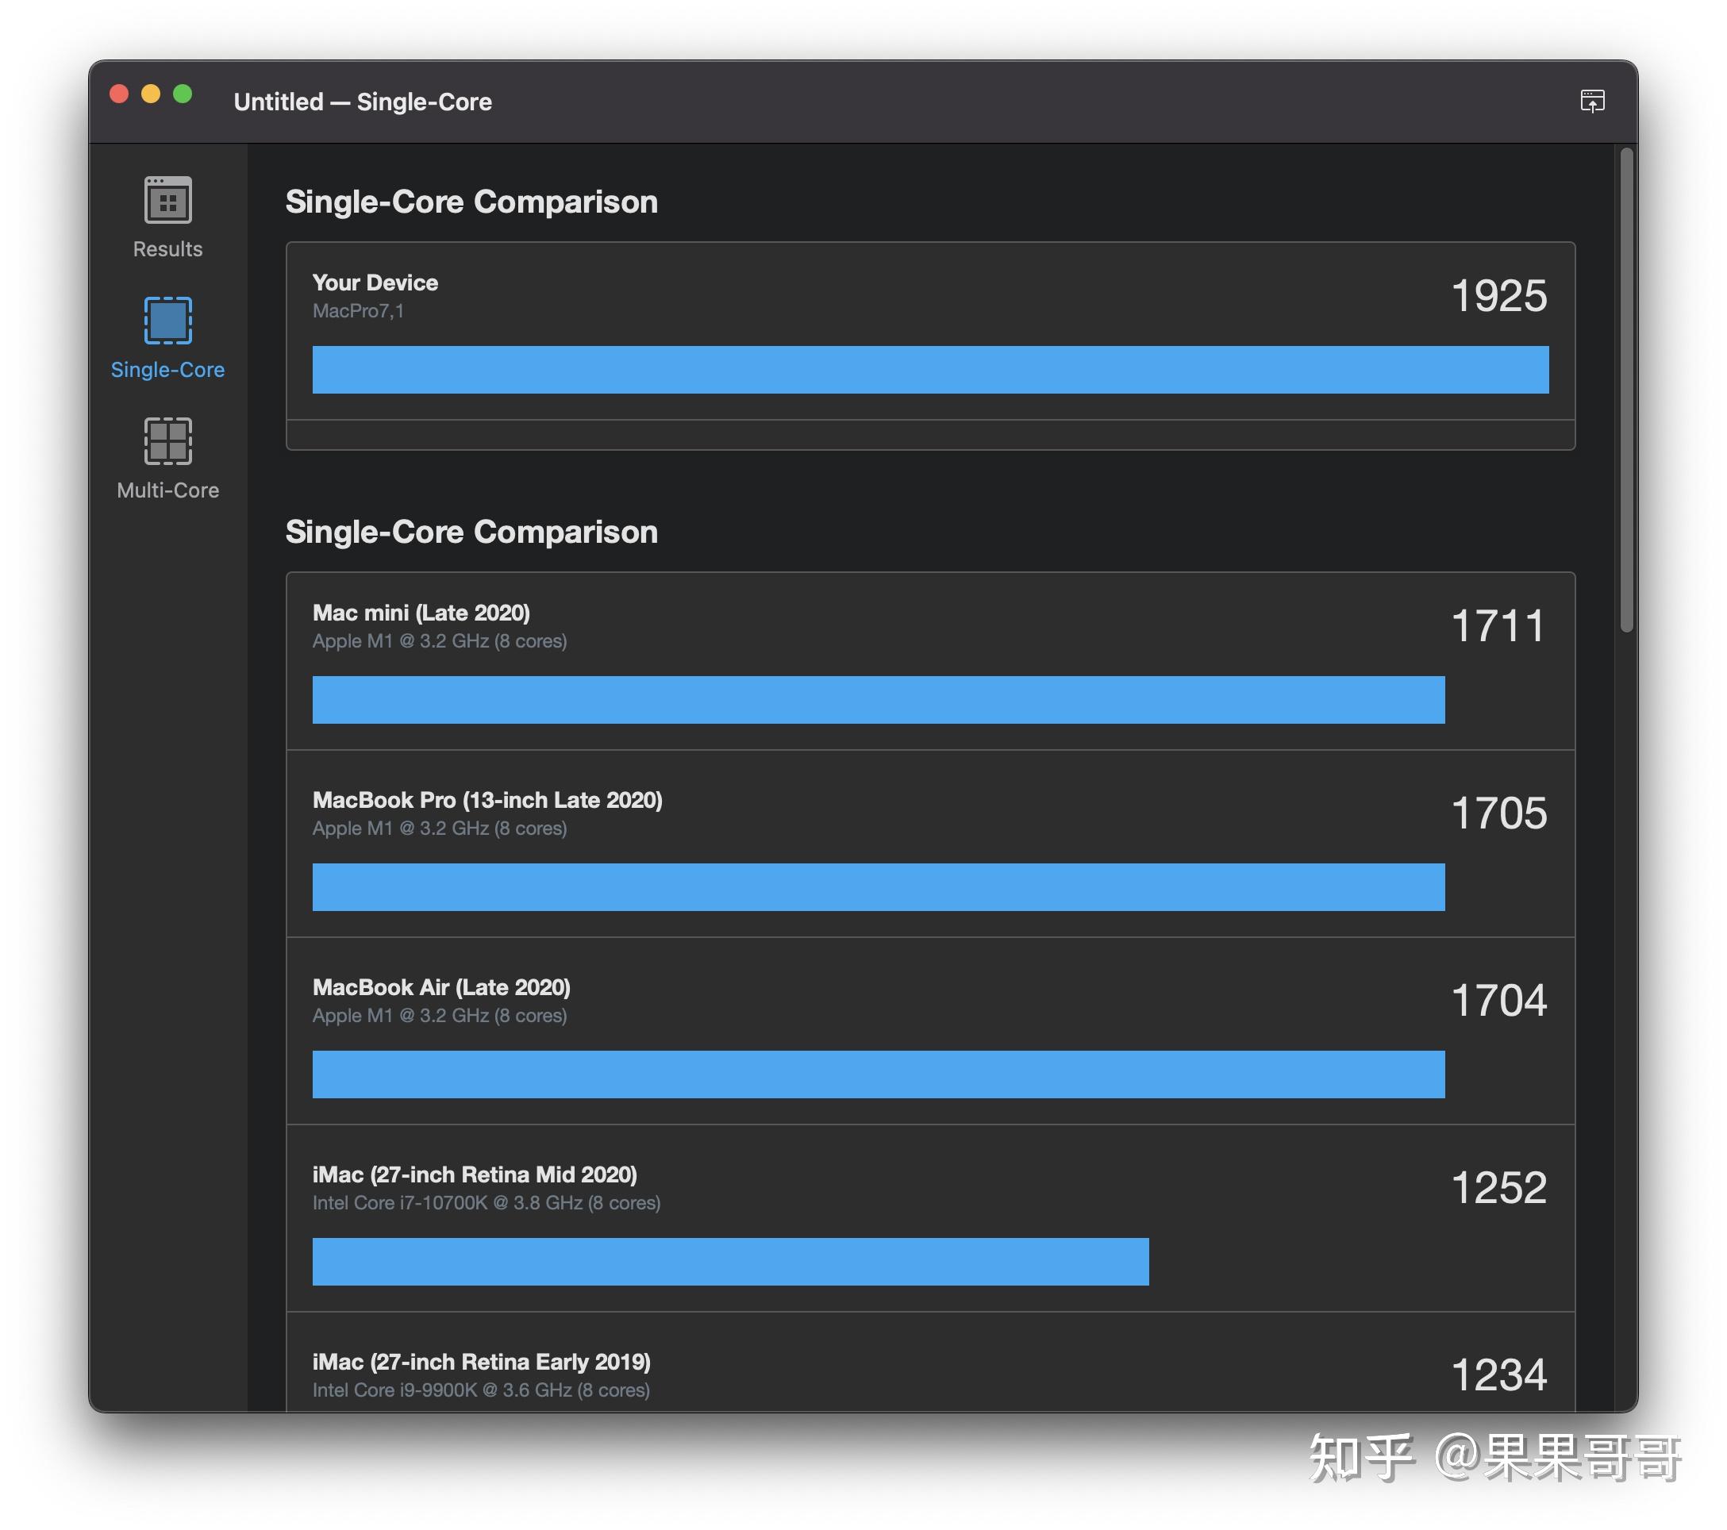This screenshot has height=1530, width=1727.
Task: Click second 'Single-Core Comparison' heading above Mac mini
Action: [x=471, y=532]
